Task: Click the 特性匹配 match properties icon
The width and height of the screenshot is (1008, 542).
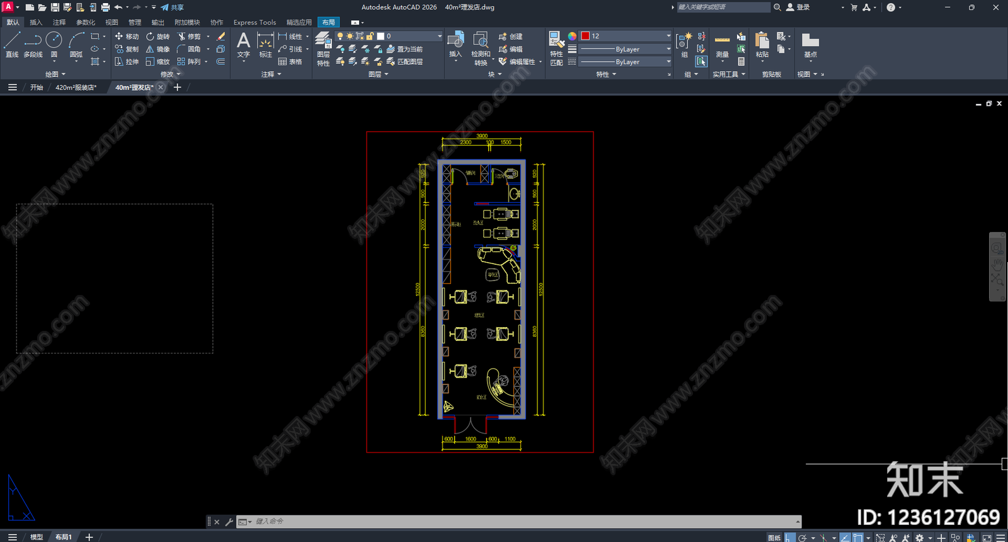Action: point(556,49)
